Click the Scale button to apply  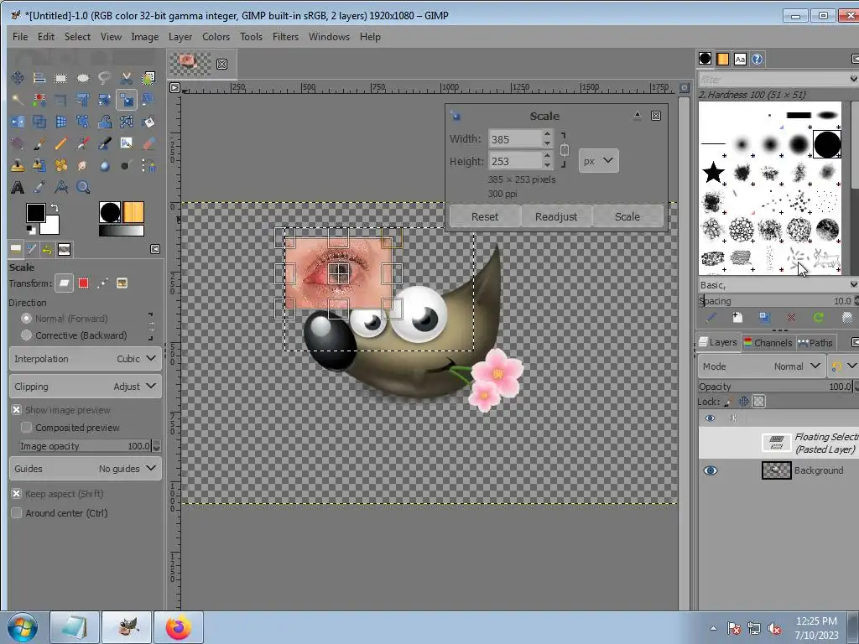[627, 216]
